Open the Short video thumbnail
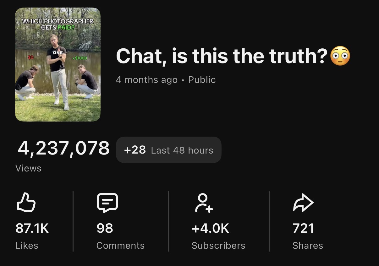This screenshot has width=379, height=266. point(58,64)
